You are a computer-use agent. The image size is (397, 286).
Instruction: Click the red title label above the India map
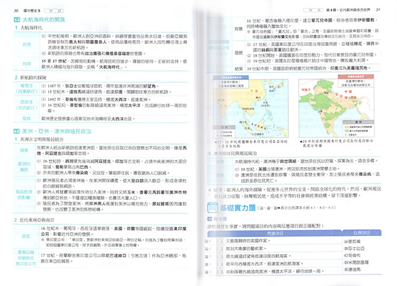[355, 76]
